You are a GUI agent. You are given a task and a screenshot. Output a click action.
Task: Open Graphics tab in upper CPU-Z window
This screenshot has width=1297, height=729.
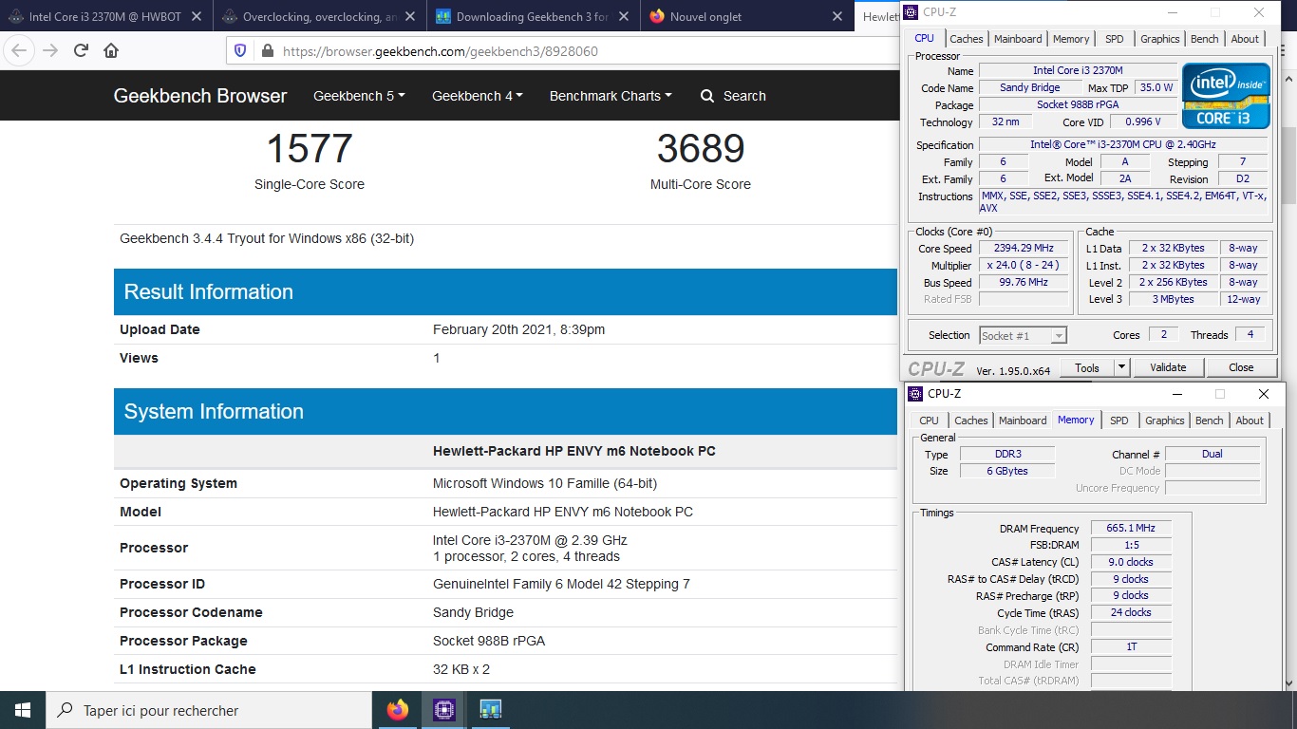click(1160, 39)
